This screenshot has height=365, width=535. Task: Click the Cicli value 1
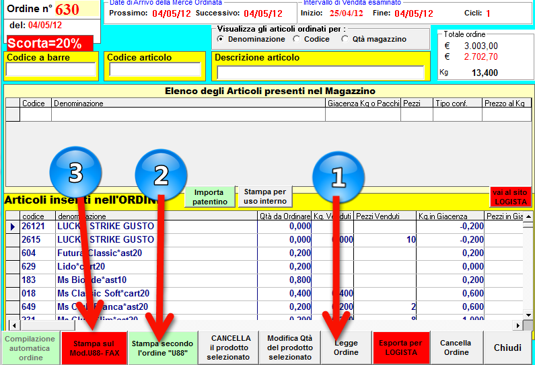[489, 13]
